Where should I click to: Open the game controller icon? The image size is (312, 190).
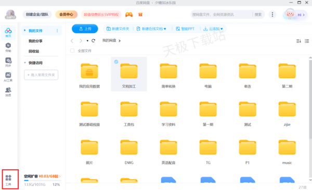[x=129, y=14]
